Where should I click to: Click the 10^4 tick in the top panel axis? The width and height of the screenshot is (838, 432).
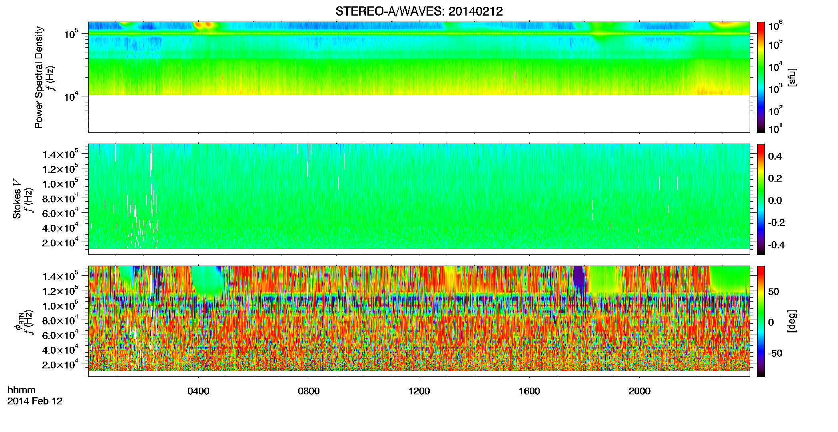pyautogui.click(x=71, y=96)
